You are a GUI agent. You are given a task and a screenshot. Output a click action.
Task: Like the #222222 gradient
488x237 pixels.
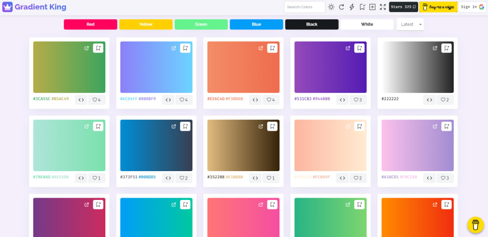point(445,100)
